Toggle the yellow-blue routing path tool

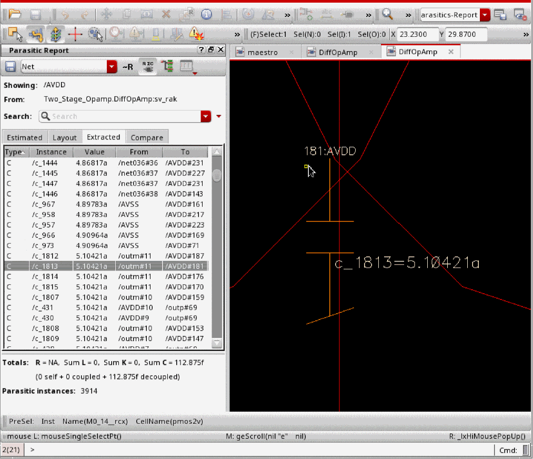pos(35,35)
